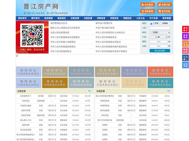Open 小区大全 navigation item
Image resolution: width=189 pixels, height=141 pixels.
(x=140, y=18)
